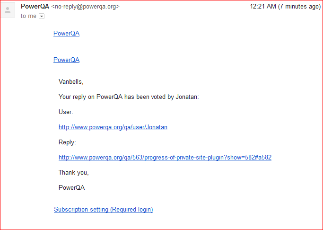Click the "Vanbells," greeting line
This screenshot has height=230, width=323.
click(71, 82)
